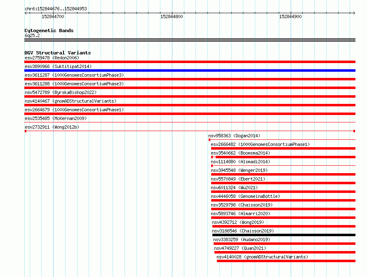The width and height of the screenshot is (367, 277).
Task: Click nsv5893746 (Almarri2020) label
Action: point(240,214)
